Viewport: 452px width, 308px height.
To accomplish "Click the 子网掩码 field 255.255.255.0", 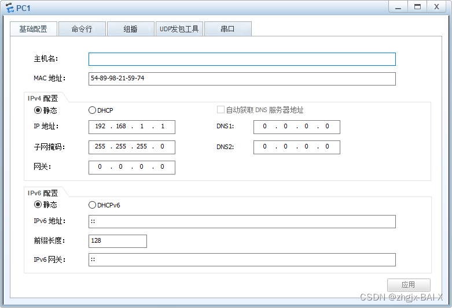I will [x=132, y=147].
